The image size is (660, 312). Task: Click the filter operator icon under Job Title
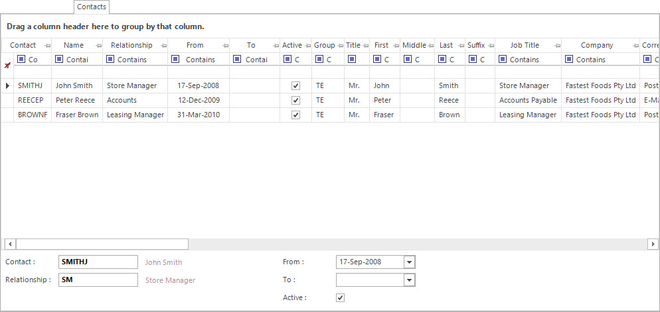click(502, 60)
